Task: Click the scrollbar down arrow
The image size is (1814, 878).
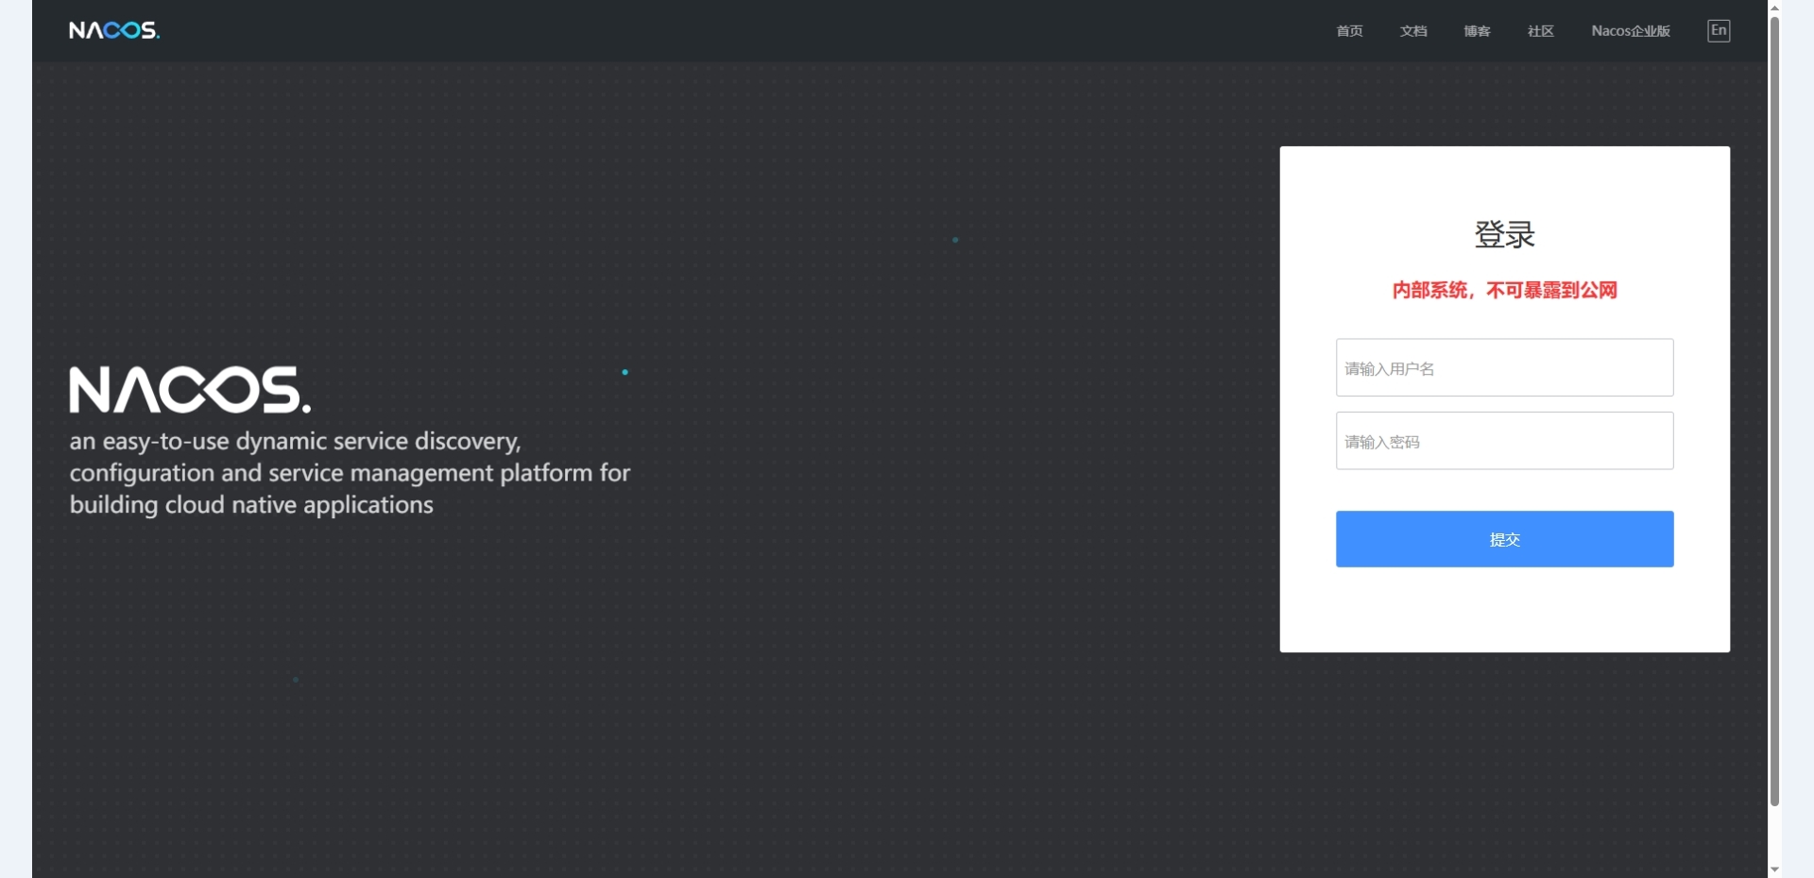Action: [1774, 870]
